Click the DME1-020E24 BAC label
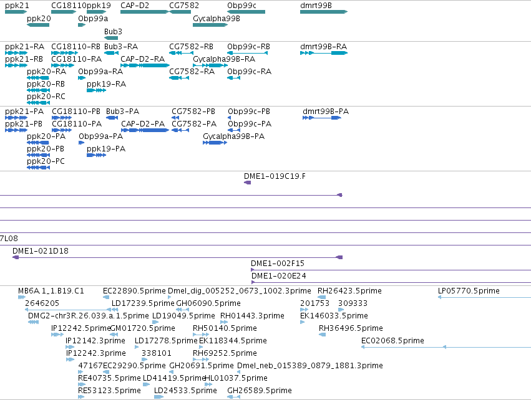 click(279, 276)
